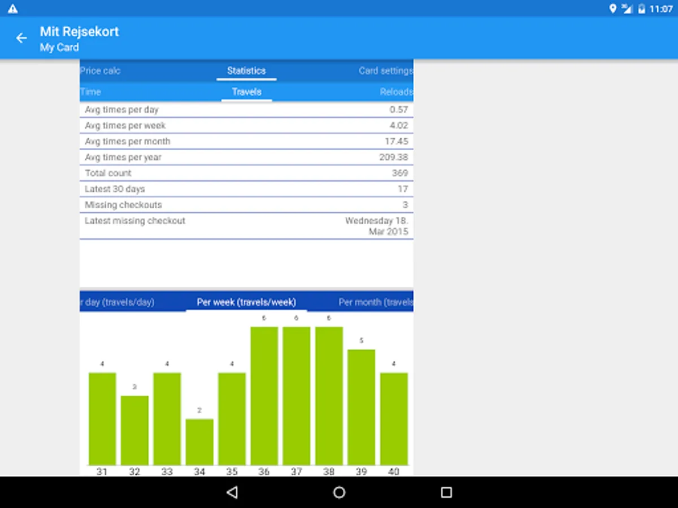Tap the My Card subtitle

pos(59,47)
